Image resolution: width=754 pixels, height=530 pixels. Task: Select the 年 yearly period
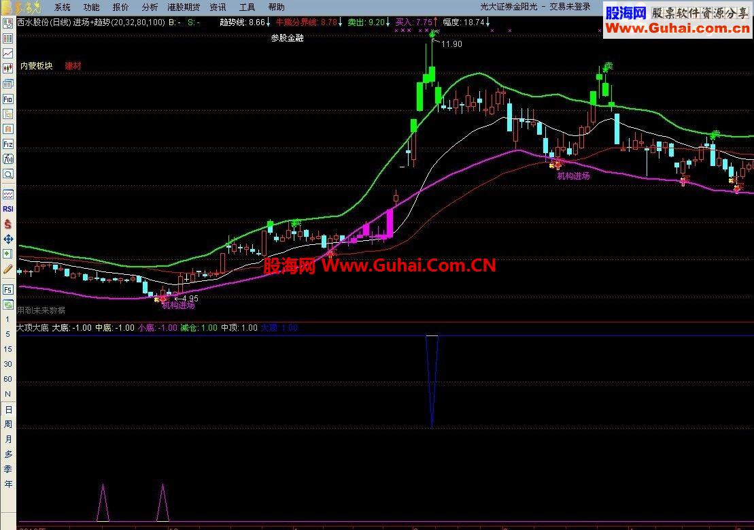click(7, 484)
